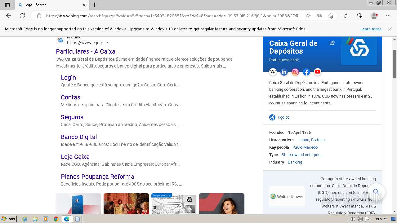Refresh the current page
397x223 pixels.
tap(22, 16)
